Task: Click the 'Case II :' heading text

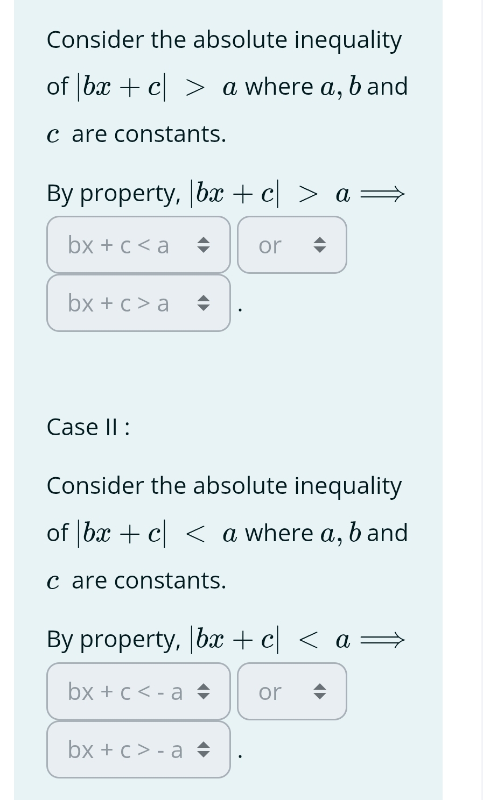Action: click(x=87, y=427)
